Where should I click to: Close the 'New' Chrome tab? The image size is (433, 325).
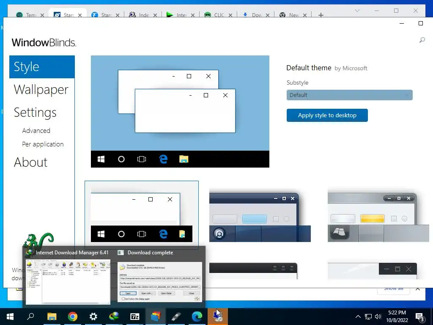(x=305, y=15)
